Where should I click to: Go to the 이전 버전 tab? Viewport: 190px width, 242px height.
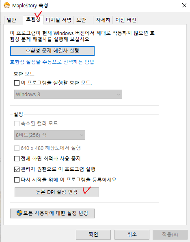pos(125,20)
